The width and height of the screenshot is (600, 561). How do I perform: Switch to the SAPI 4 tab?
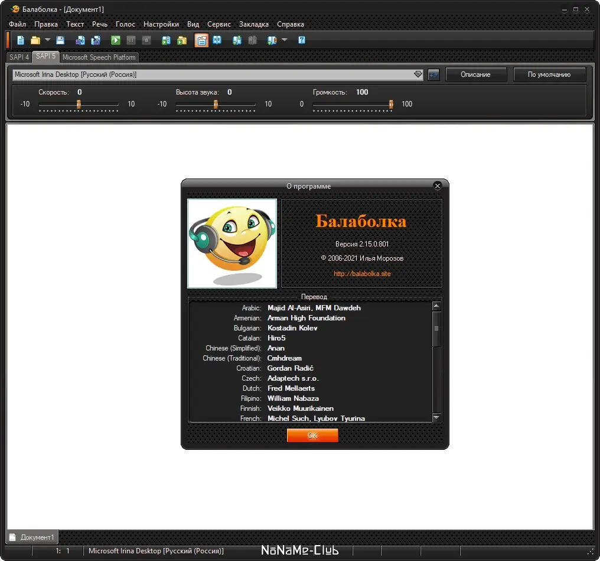(x=19, y=57)
